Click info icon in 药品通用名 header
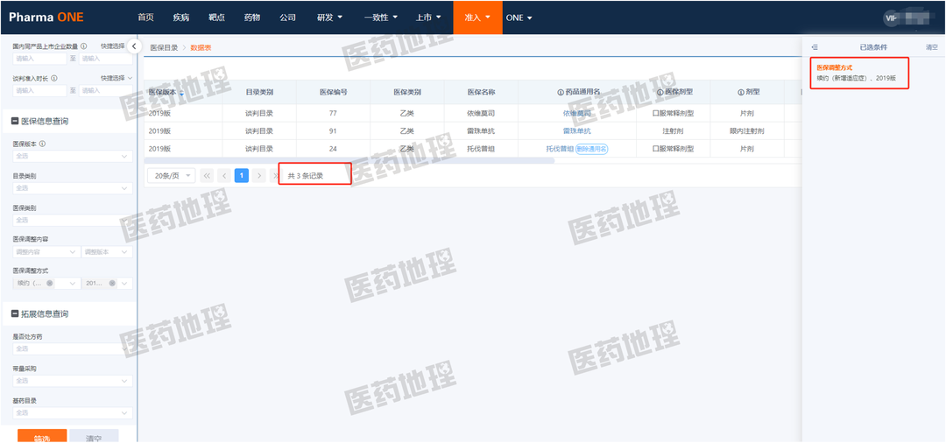 561,92
